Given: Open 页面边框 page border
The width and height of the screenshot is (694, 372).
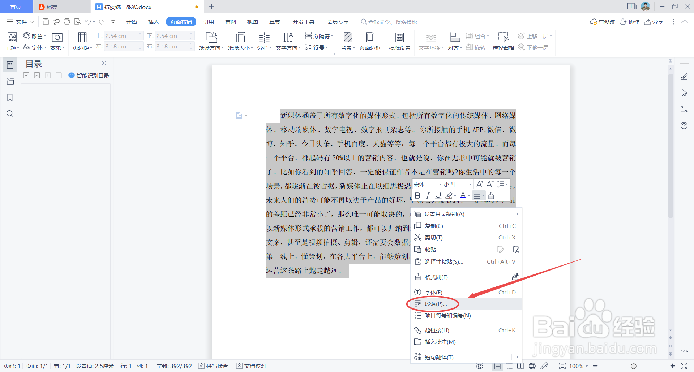Looking at the screenshot, I should coord(370,41).
